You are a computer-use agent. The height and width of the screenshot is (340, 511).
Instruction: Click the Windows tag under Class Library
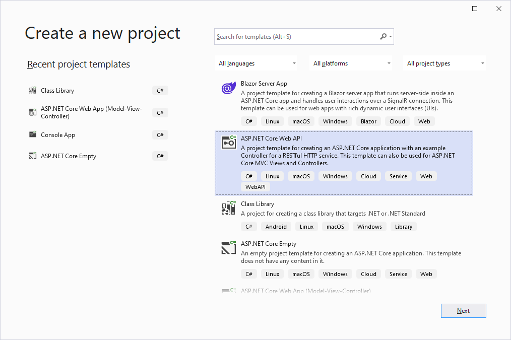[x=369, y=227]
